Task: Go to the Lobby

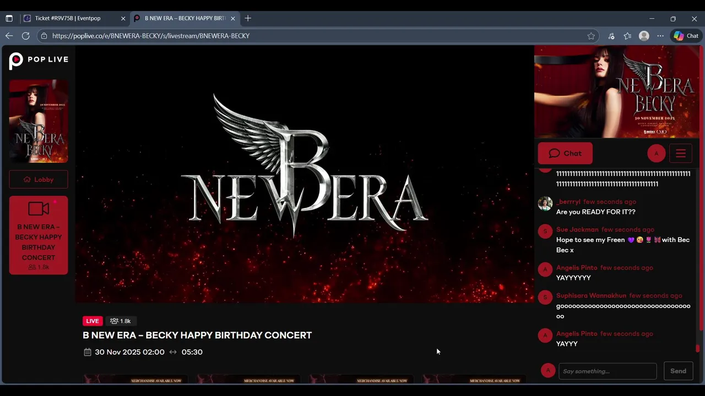Action: (39, 179)
